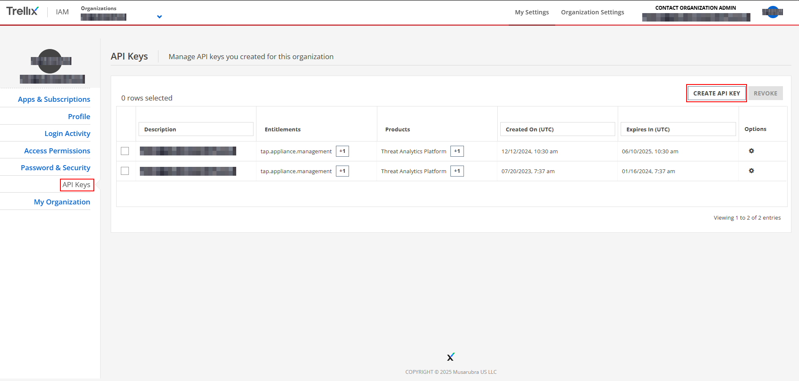Select checkbox for key created 12/12/2024
Screen dimensions: 799x381
(125, 151)
